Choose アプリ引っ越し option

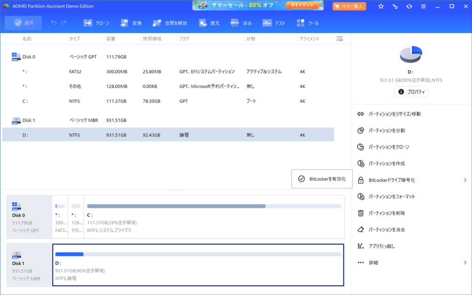click(382, 246)
